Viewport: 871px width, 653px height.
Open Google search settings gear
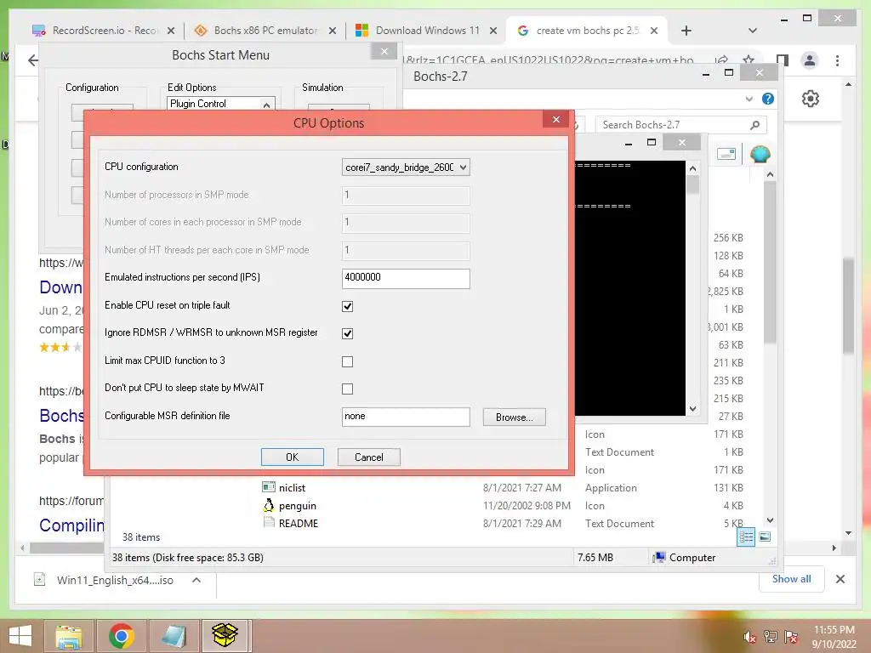811,99
